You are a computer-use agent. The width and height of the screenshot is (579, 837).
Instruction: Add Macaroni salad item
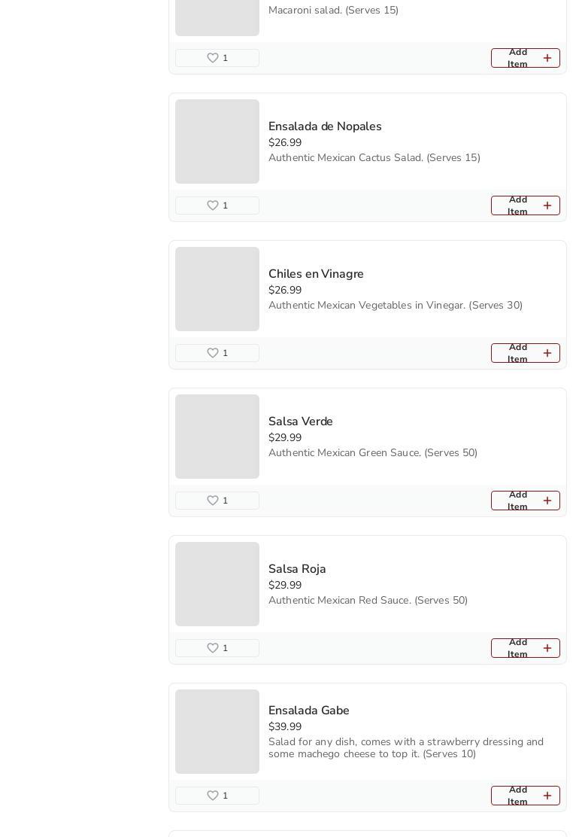point(525,58)
